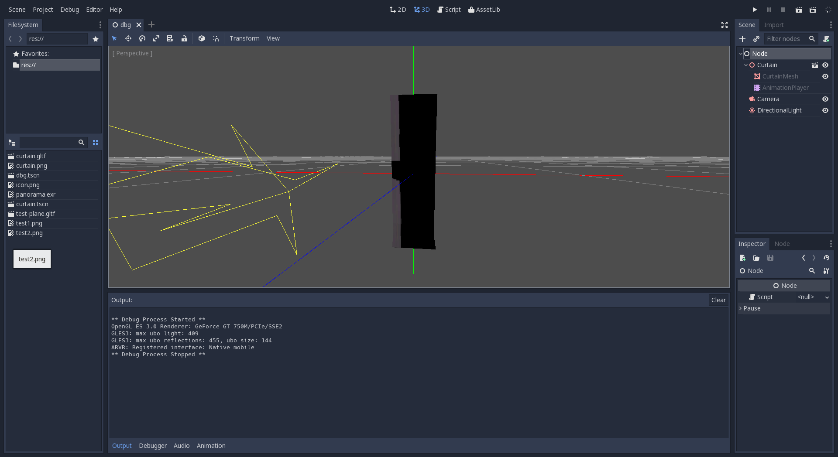Toggle FileSystem split view icon
Image resolution: width=838 pixels, height=457 pixels.
tap(12, 143)
